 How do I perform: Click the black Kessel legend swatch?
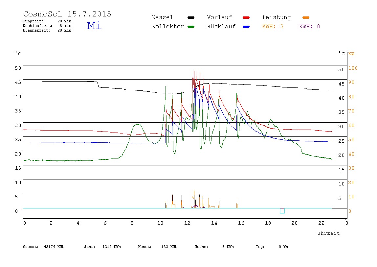pyautogui.click(x=191, y=17)
